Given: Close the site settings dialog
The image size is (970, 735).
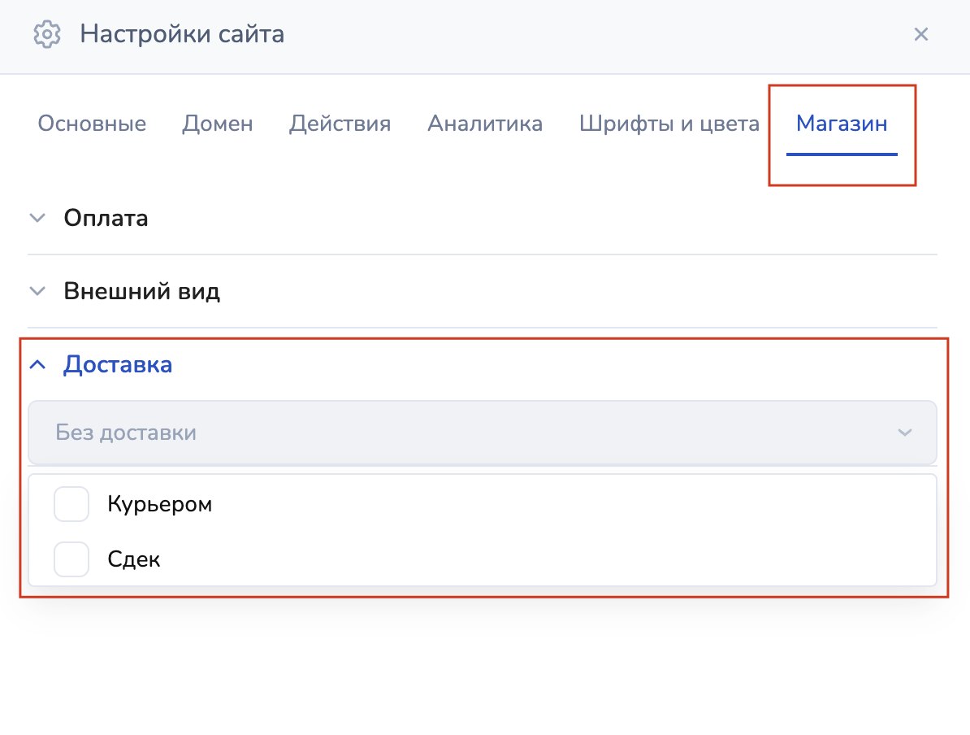Looking at the screenshot, I should (x=920, y=34).
